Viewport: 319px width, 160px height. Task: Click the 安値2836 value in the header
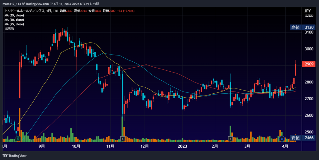[95, 11]
